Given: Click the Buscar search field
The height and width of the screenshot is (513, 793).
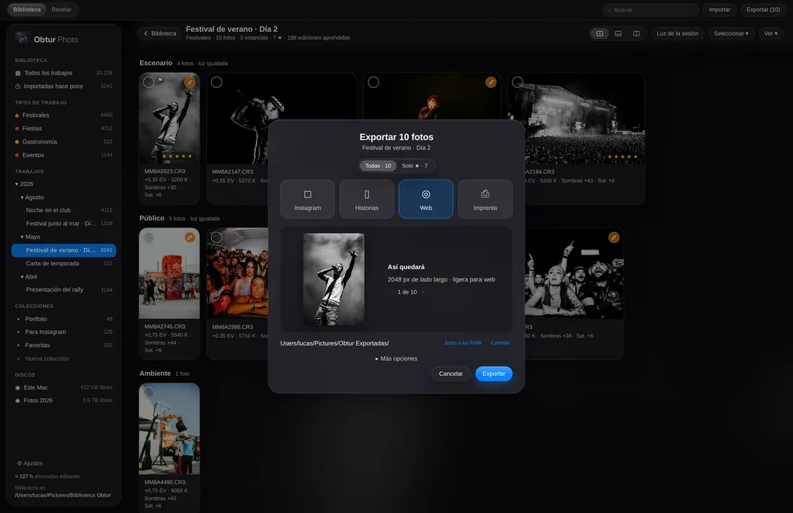Looking at the screenshot, I should [x=651, y=9].
